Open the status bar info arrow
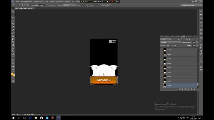214x120 pixels. coord(39,115)
